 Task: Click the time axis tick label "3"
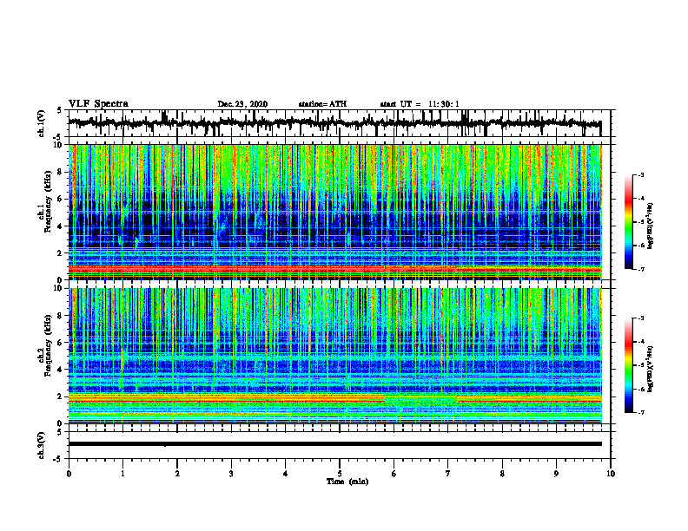tap(231, 474)
